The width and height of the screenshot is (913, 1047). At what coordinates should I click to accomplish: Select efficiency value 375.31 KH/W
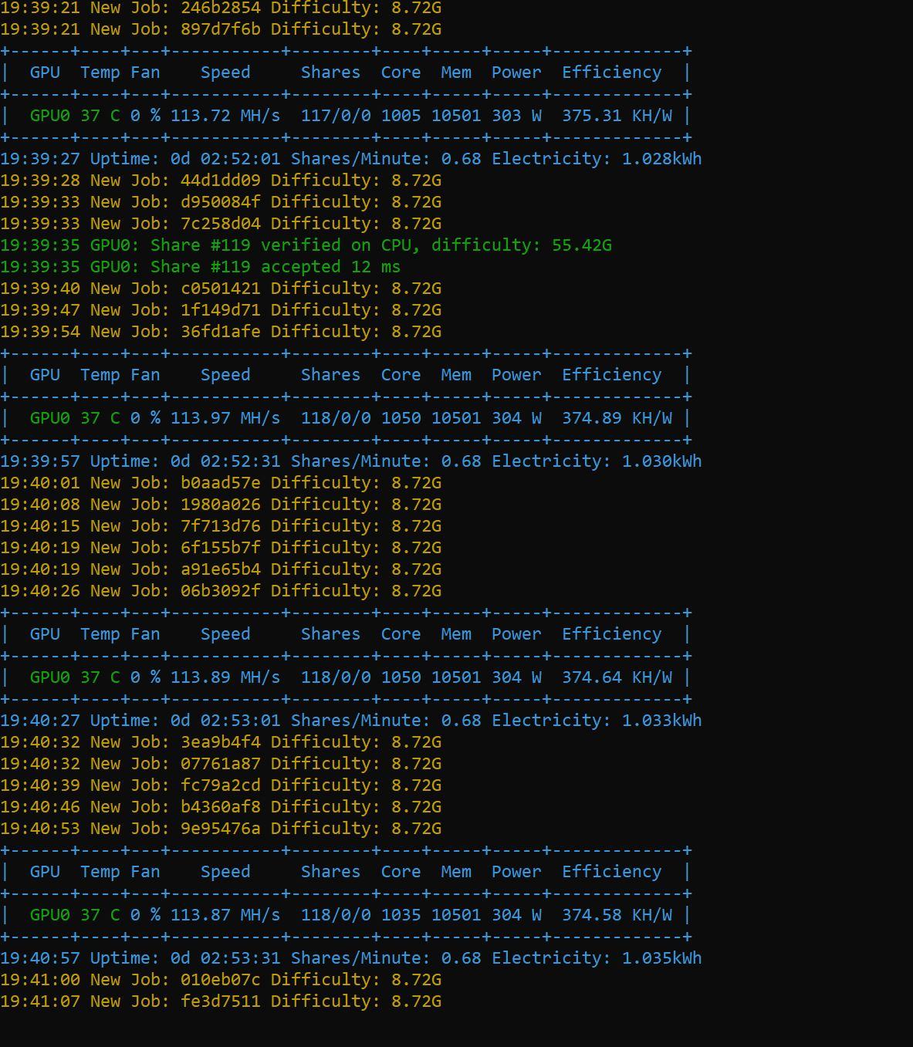pos(617,116)
